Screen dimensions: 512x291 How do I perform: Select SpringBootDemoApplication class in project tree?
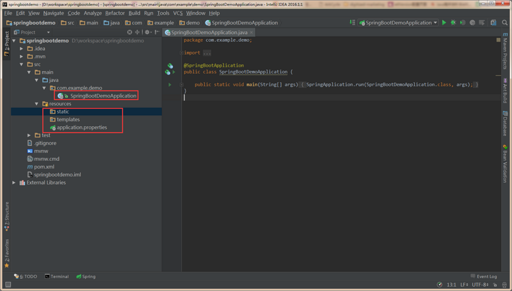[97, 96]
